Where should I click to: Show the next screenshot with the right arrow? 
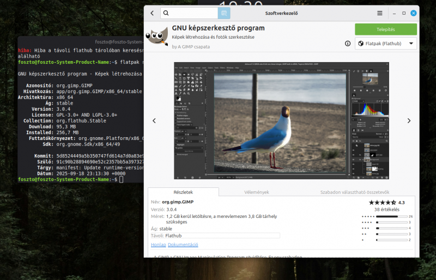pyautogui.click(x=409, y=121)
